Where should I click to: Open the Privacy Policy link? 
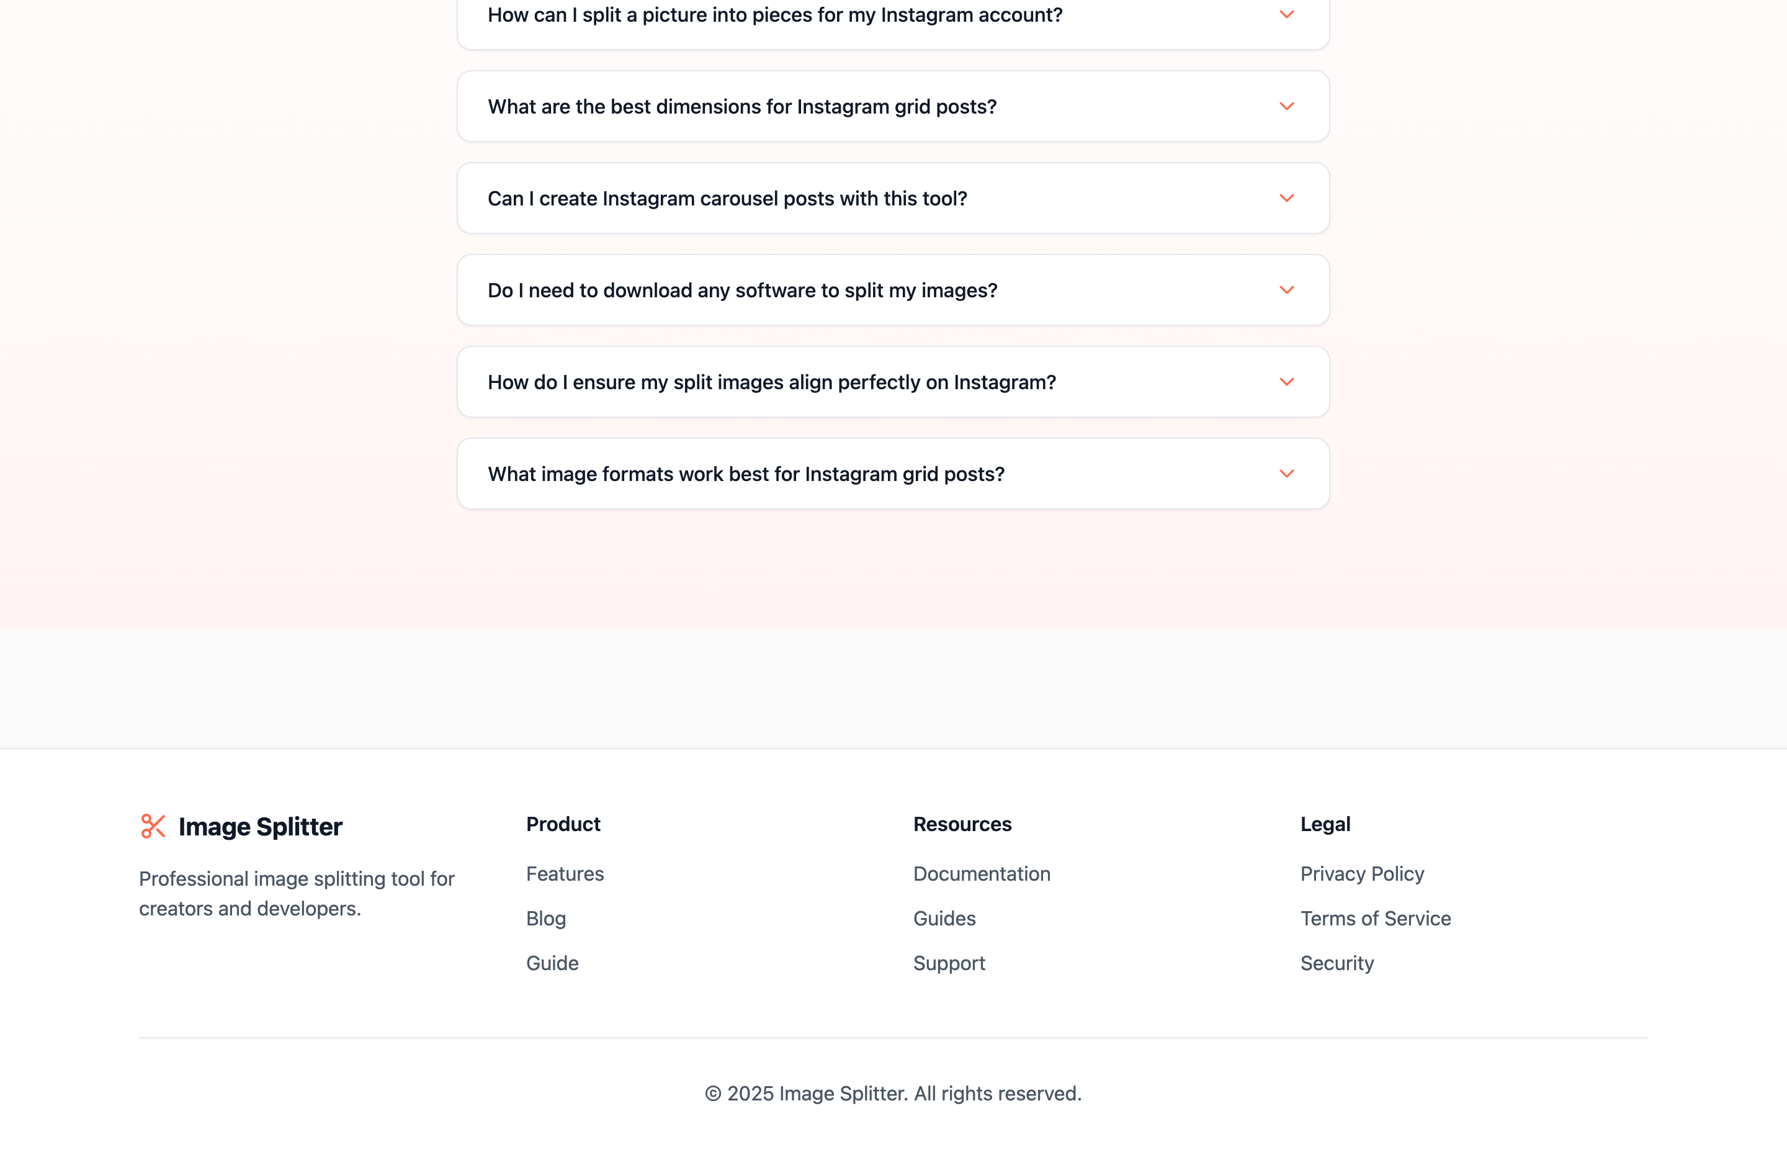[1362, 873]
